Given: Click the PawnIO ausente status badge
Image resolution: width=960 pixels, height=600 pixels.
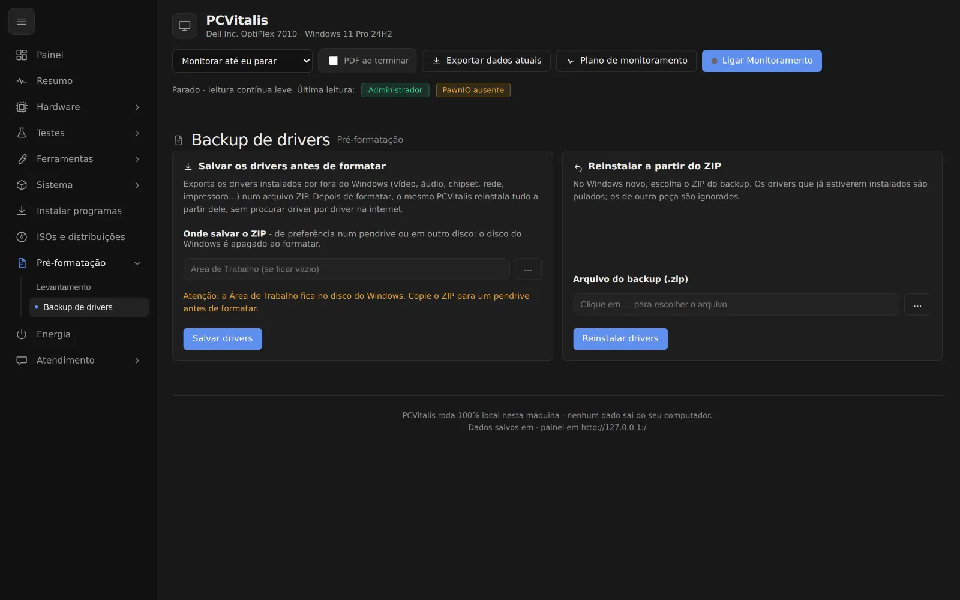Looking at the screenshot, I should (473, 90).
